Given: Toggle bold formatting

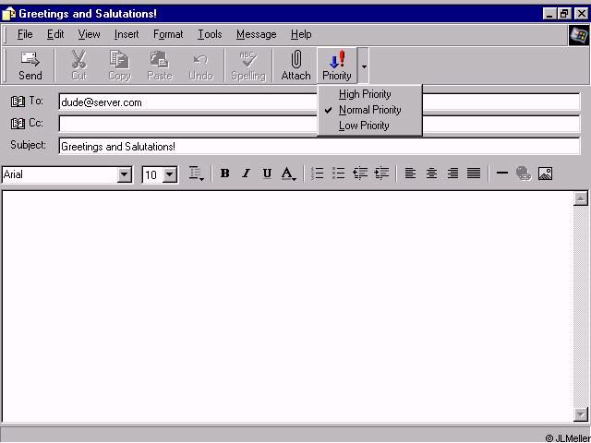Looking at the screenshot, I should coord(225,174).
